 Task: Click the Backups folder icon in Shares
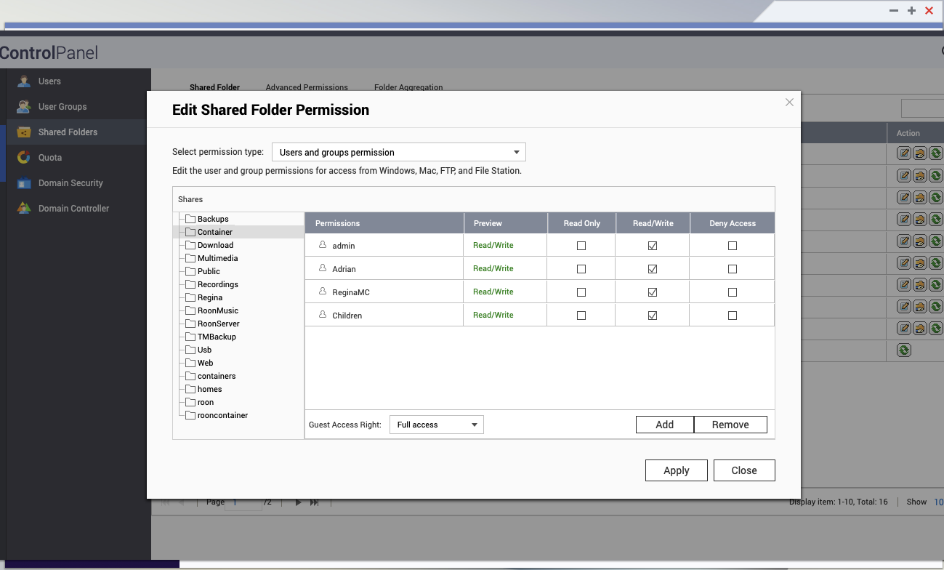click(x=190, y=219)
